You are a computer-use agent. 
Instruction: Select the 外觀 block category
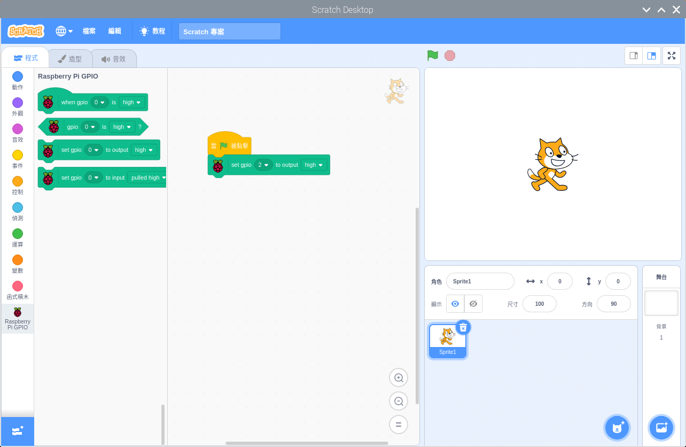click(x=18, y=107)
